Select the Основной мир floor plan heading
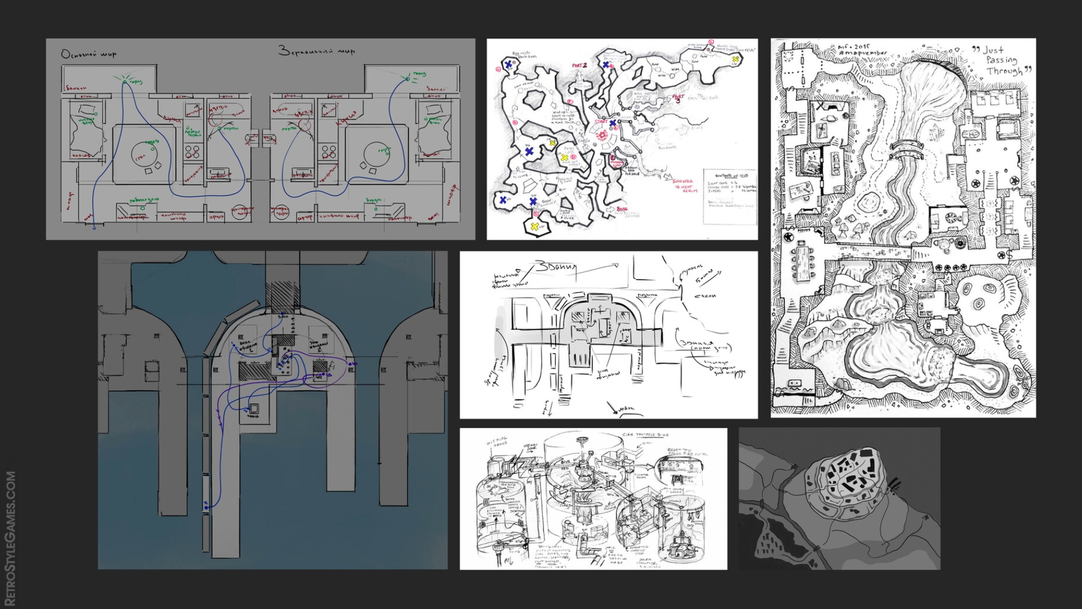This screenshot has width=1082, height=609. tap(88, 52)
